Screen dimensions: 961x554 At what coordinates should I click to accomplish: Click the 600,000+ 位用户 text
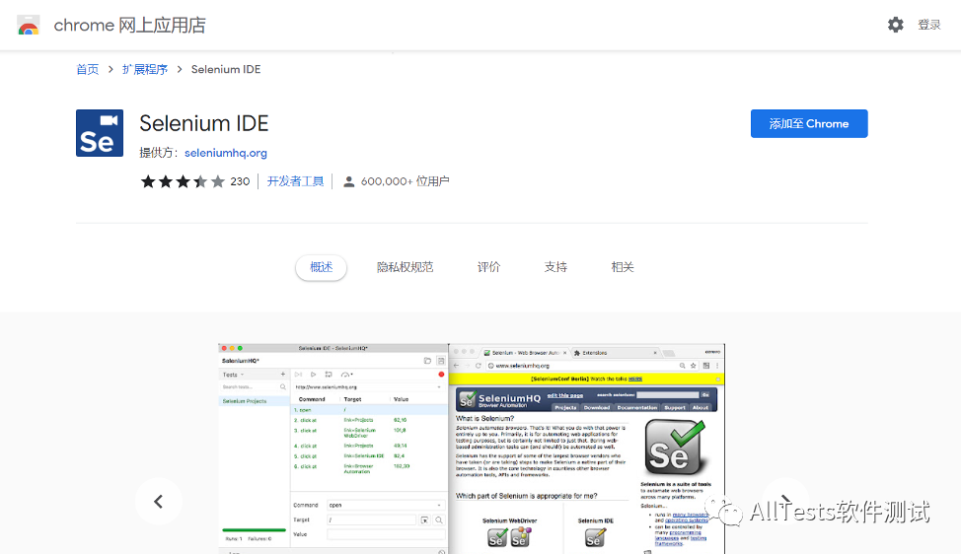[x=406, y=181]
